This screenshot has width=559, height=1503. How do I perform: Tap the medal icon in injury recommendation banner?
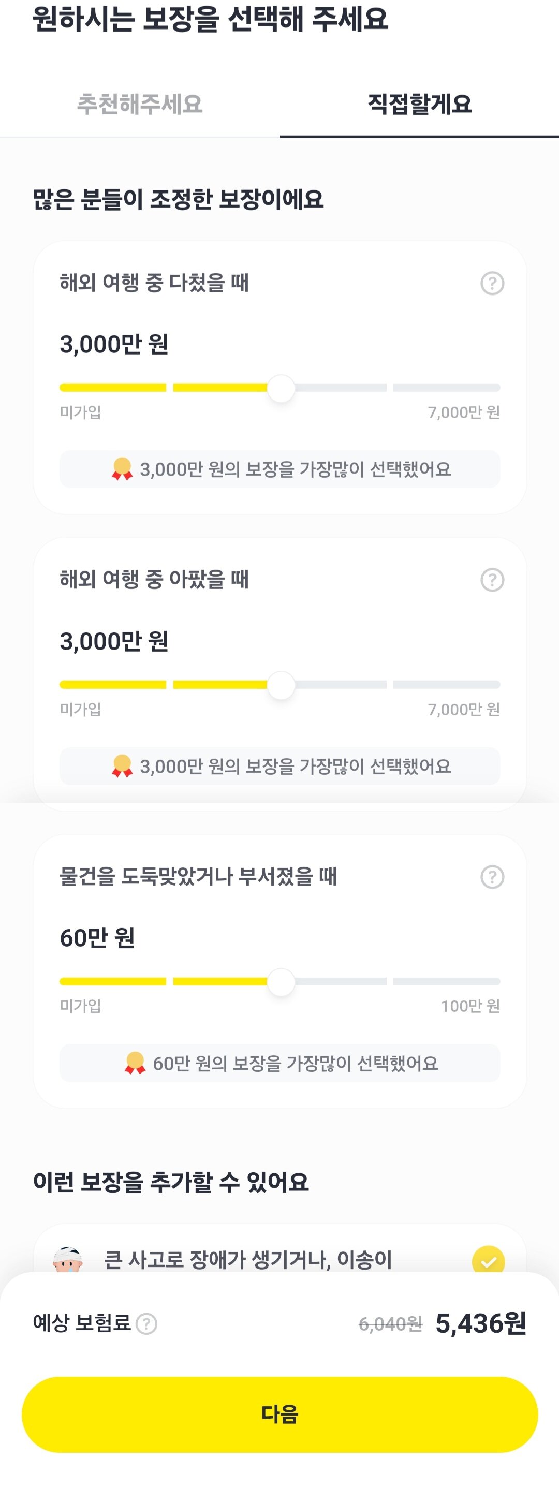122,469
